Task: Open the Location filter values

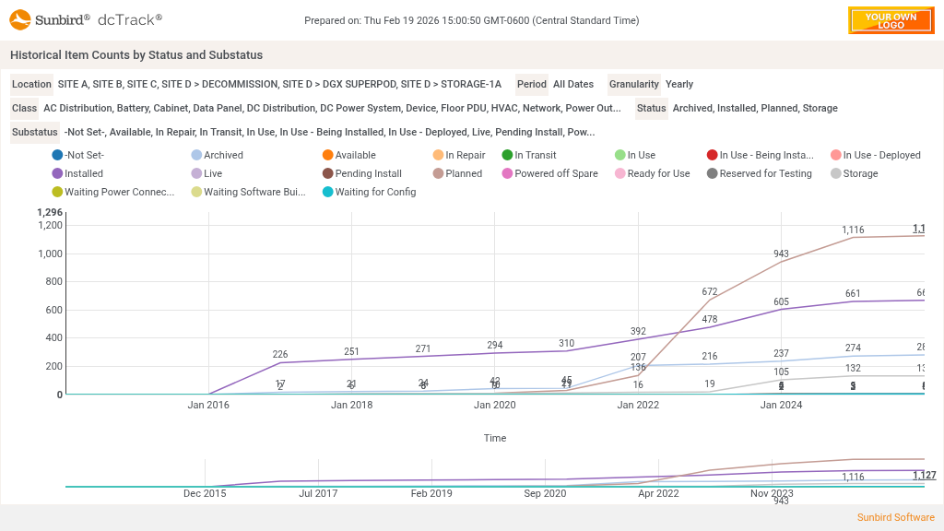Action: point(279,84)
